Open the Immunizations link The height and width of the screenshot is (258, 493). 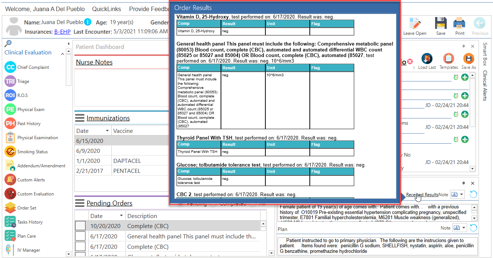point(108,118)
